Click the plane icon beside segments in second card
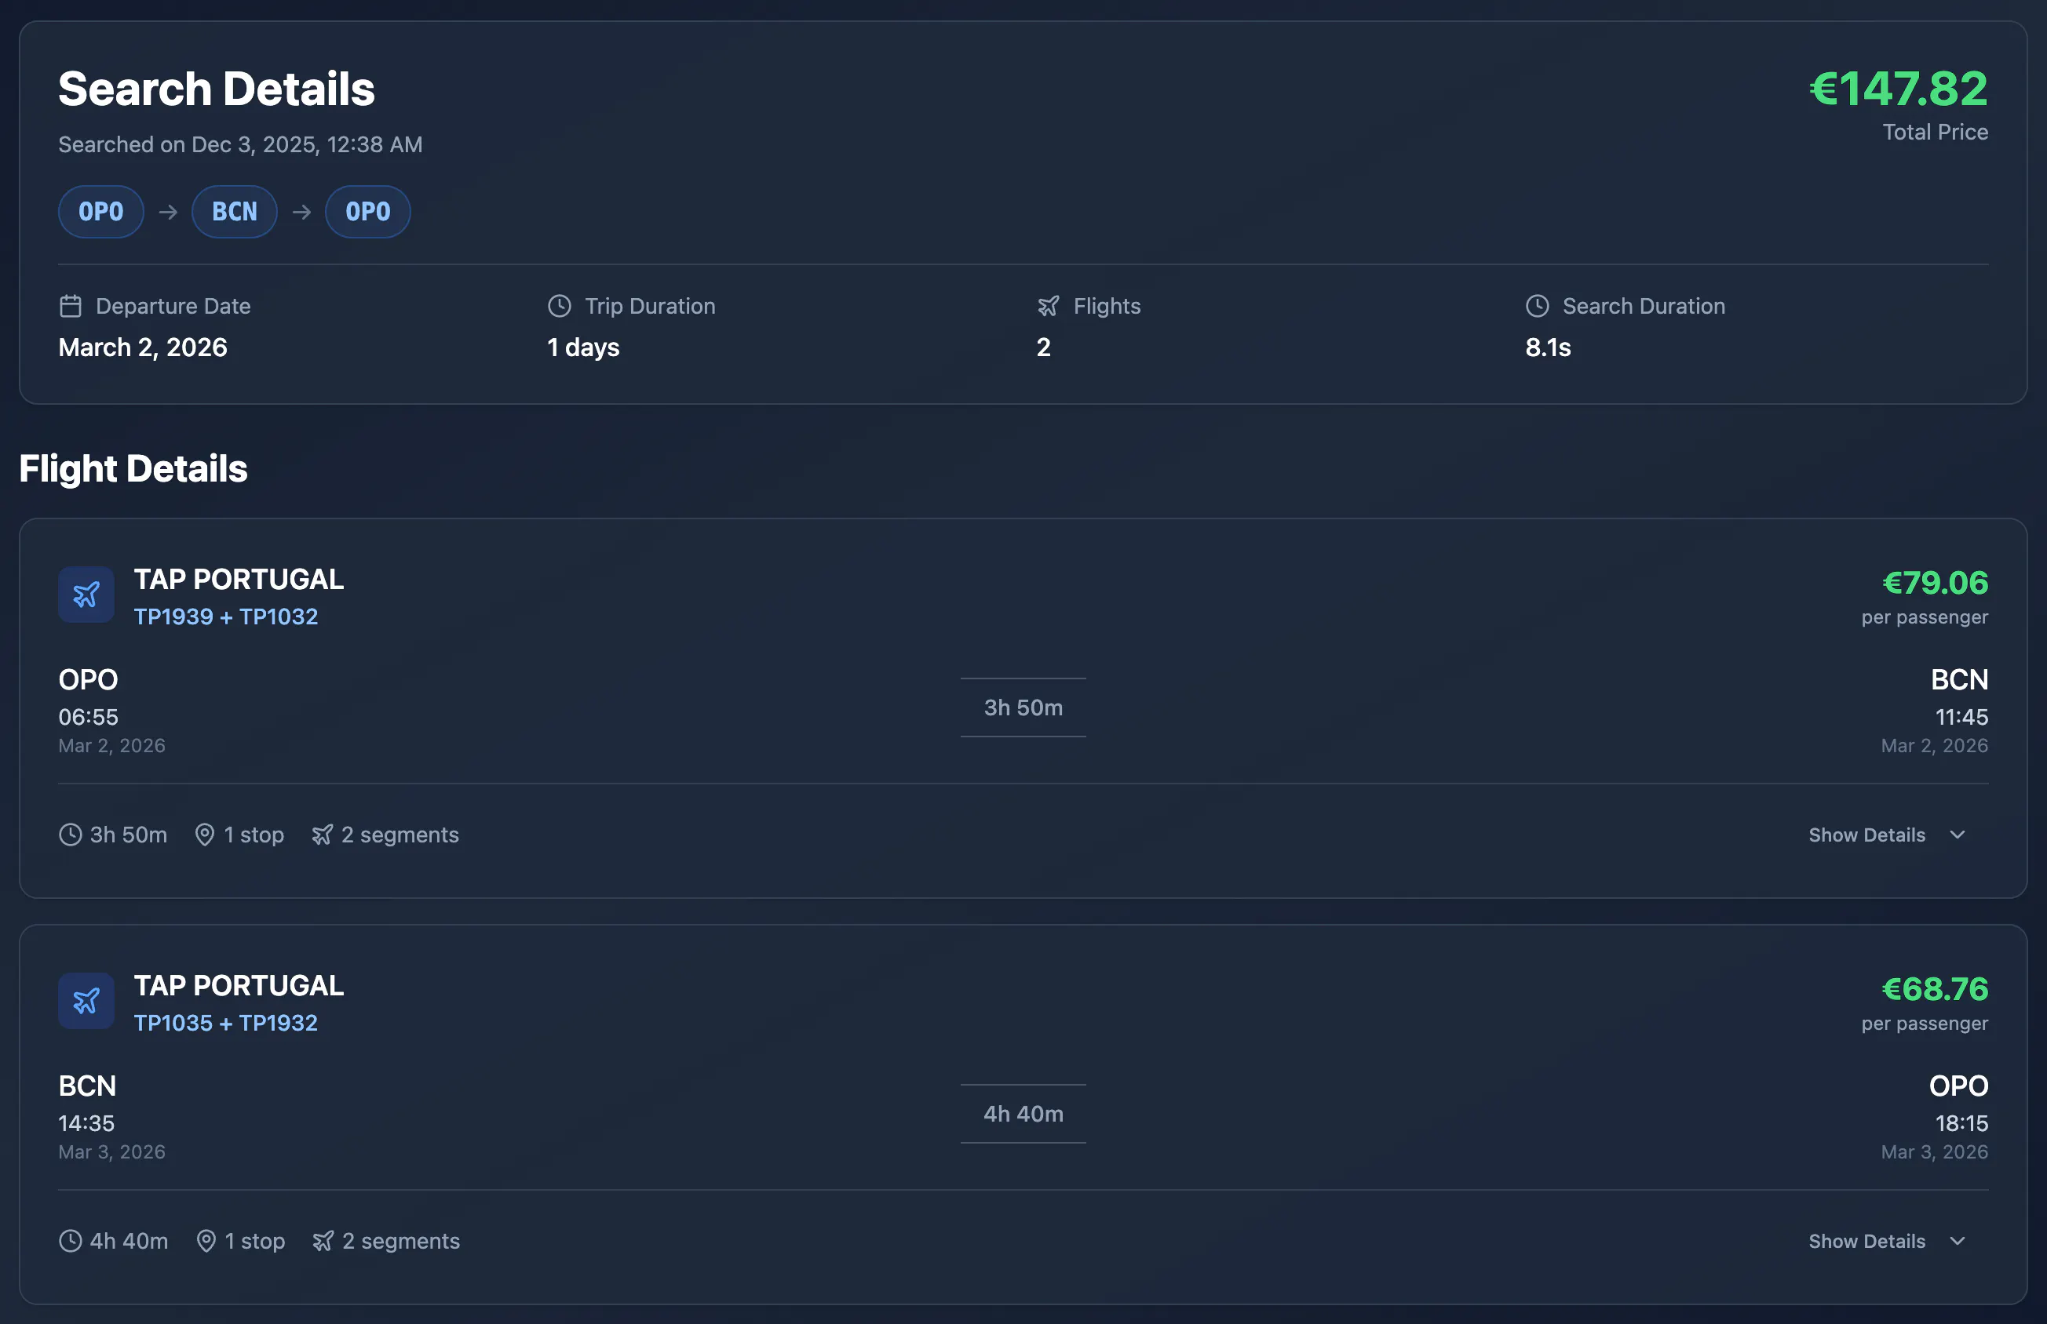Screen dimensions: 2047x1324 323,1242
